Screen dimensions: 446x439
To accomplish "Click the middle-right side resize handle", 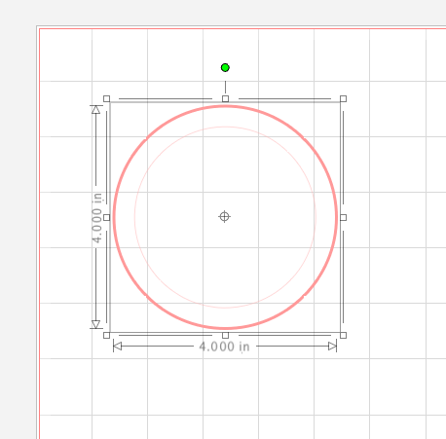I will 343,217.
